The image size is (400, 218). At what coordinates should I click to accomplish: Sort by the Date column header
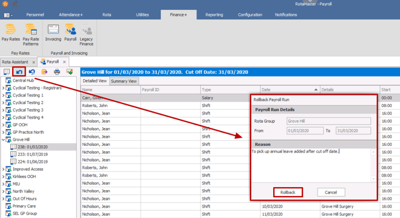click(x=290, y=90)
